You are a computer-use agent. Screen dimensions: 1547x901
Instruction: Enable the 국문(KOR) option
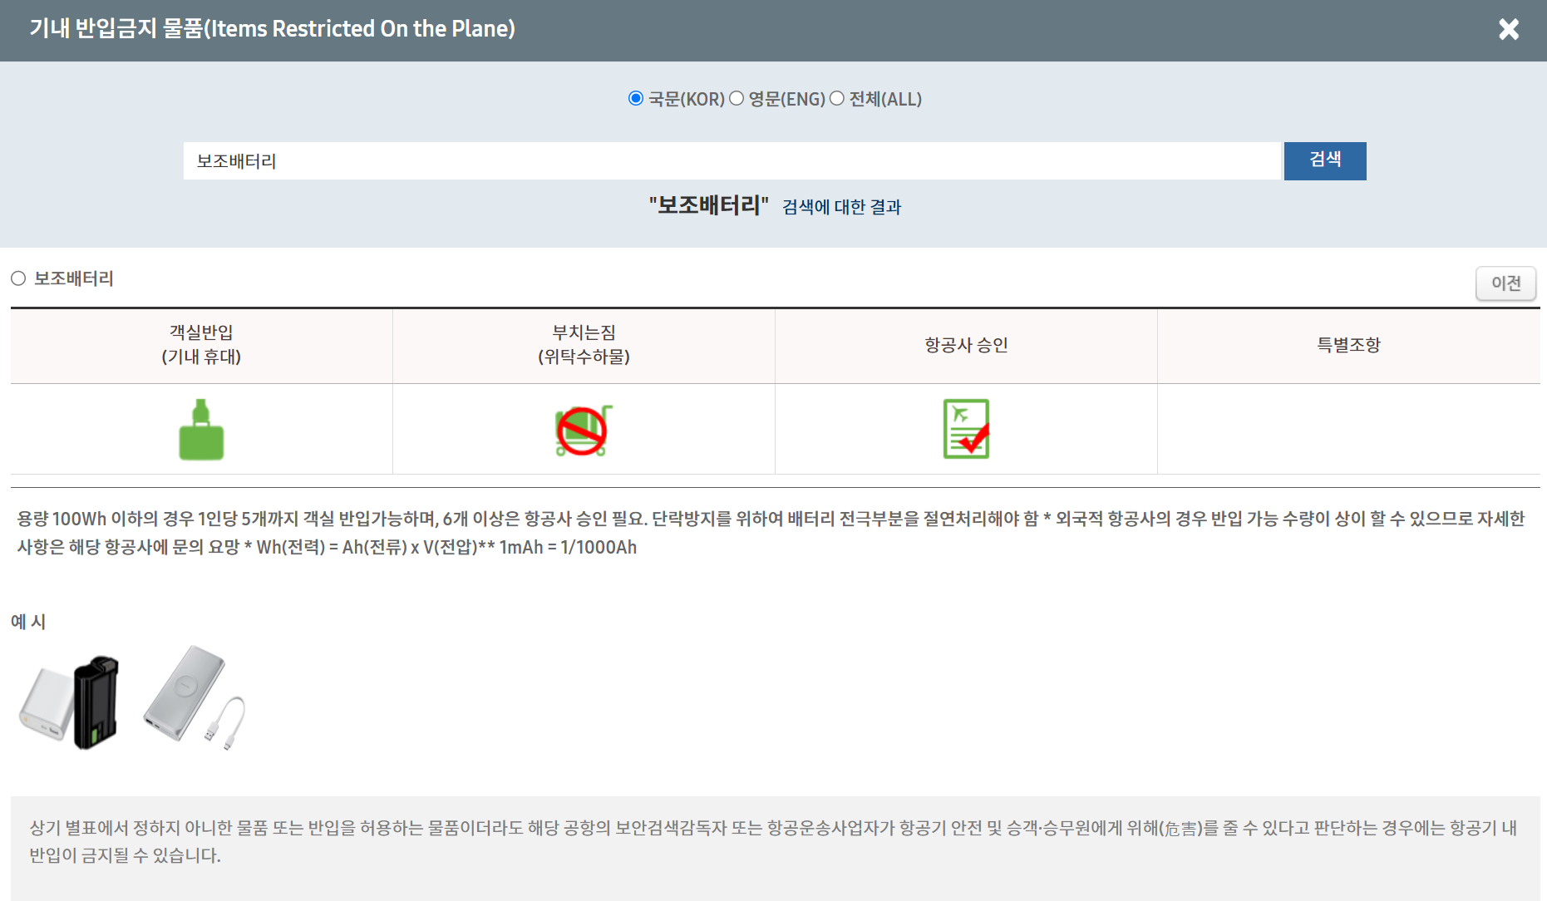click(x=635, y=98)
